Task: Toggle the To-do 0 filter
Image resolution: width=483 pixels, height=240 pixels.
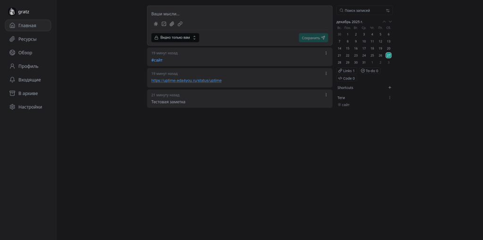Action: tap(370, 71)
